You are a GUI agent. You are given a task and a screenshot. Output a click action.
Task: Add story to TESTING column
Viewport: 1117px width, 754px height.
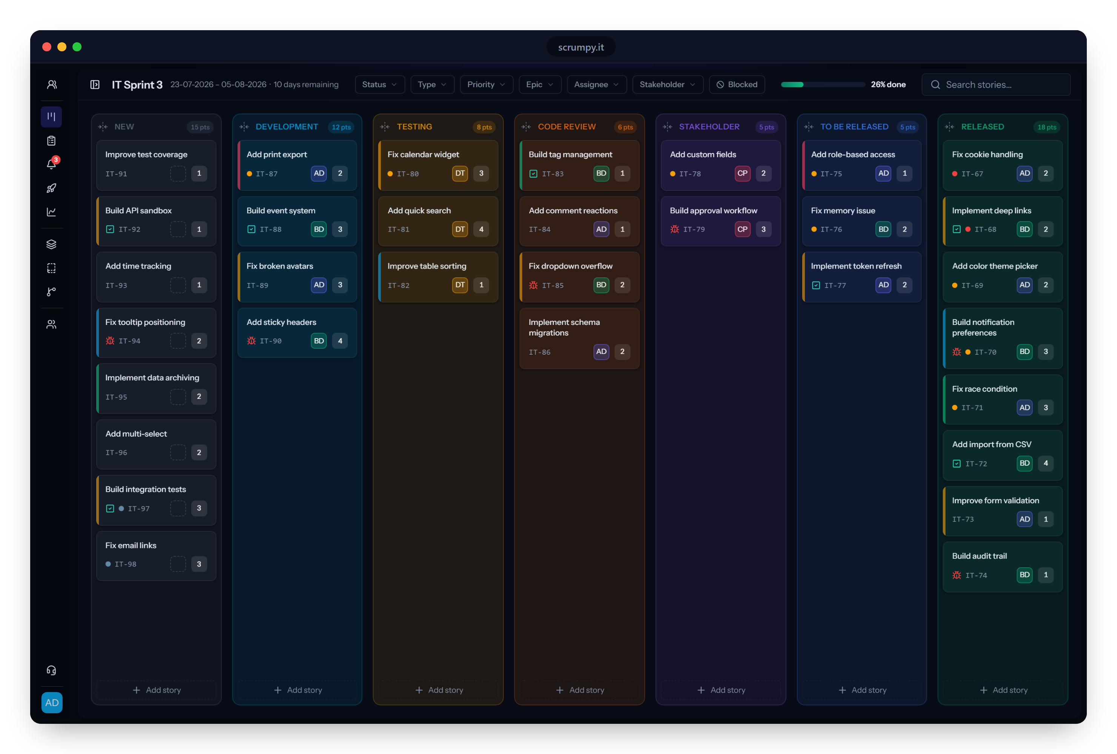point(438,690)
